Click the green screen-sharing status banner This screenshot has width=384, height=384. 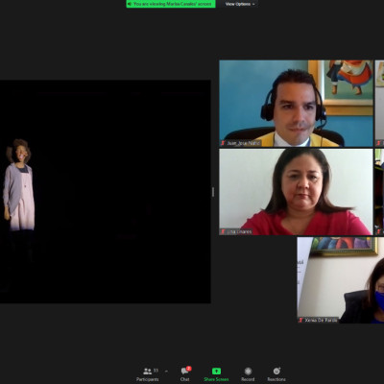(171, 4)
